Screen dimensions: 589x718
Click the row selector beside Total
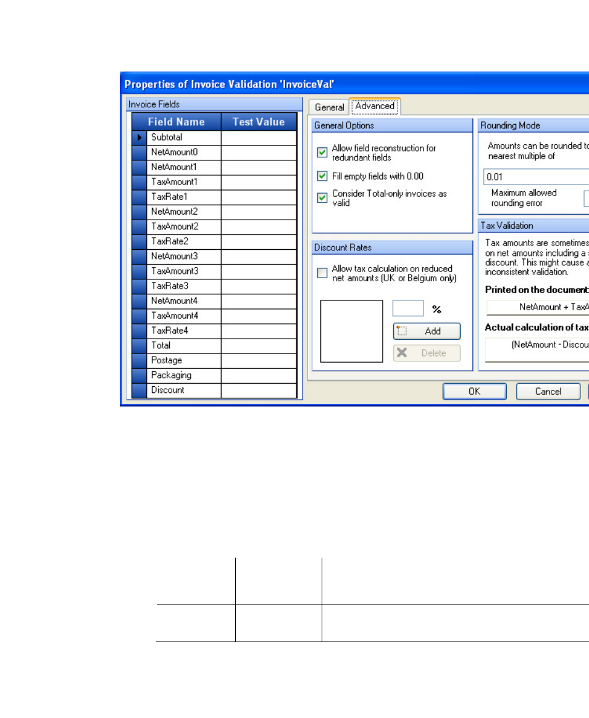140,345
